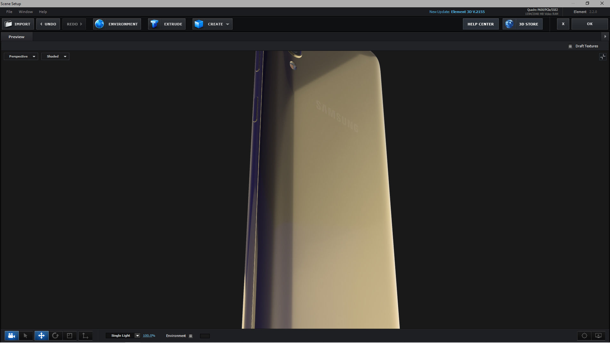Click the X cancel button
This screenshot has height=343, width=610.
point(563,24)
